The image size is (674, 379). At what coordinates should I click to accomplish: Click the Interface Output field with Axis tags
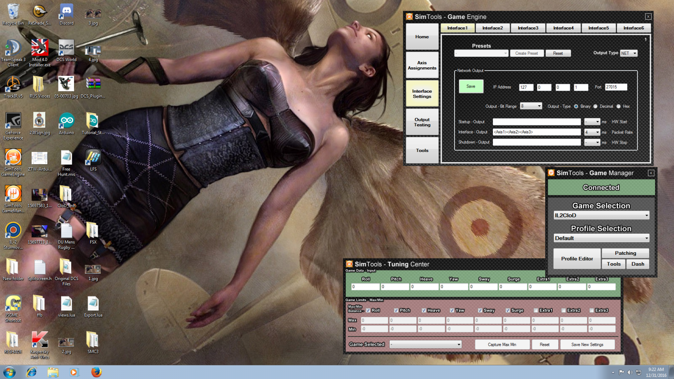(537, 132)
